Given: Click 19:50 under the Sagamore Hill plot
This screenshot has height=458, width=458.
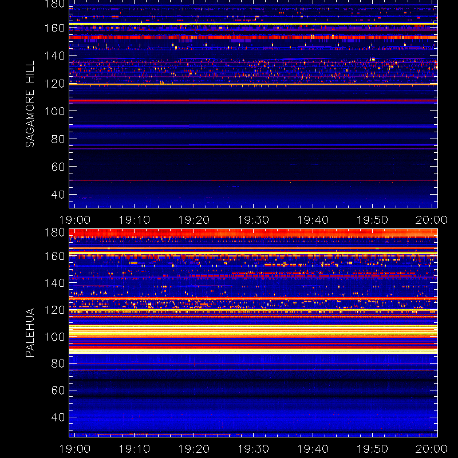Looking at the screenshot, I should [373, 220].
